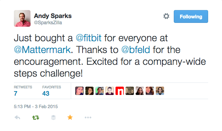Image resolution: width=222 pixels, height=131 pixels.
Task: Click the last avatar in favoriters row
Action: tap(160, 91)
